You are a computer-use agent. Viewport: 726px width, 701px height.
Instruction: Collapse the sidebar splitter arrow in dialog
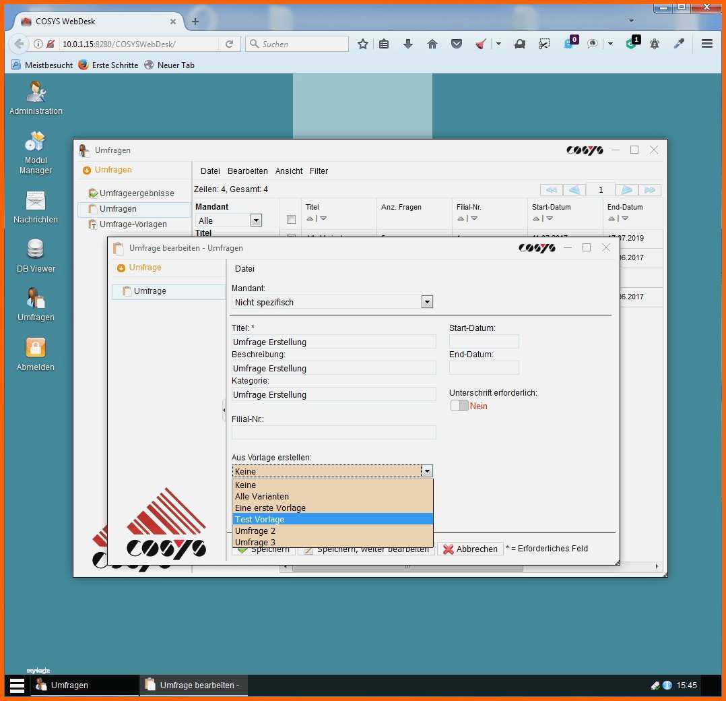[x=224, y=410]
